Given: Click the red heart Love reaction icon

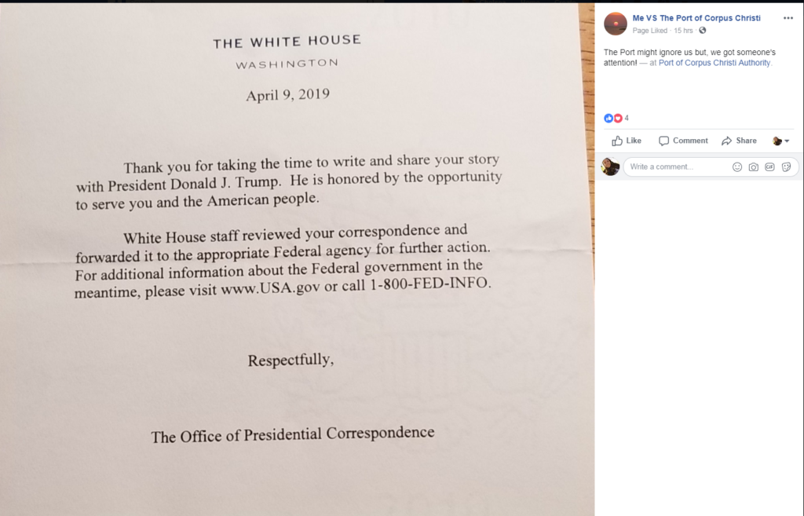Looking at the screenshot, I should (x=617, y=118).
